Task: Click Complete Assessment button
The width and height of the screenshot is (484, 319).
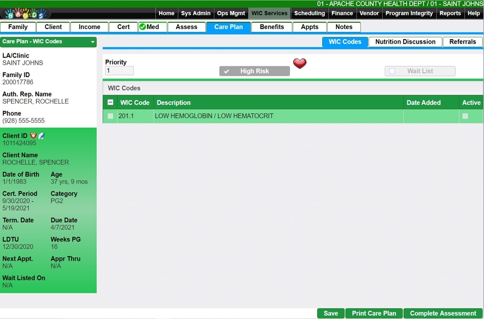Action: (443, 313)
